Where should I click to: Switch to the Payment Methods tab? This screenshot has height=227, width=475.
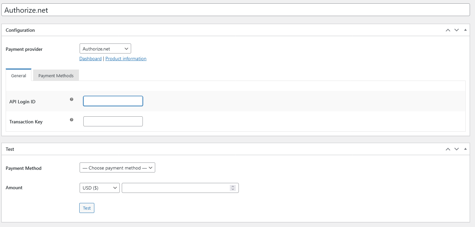(x=56, y=76)
